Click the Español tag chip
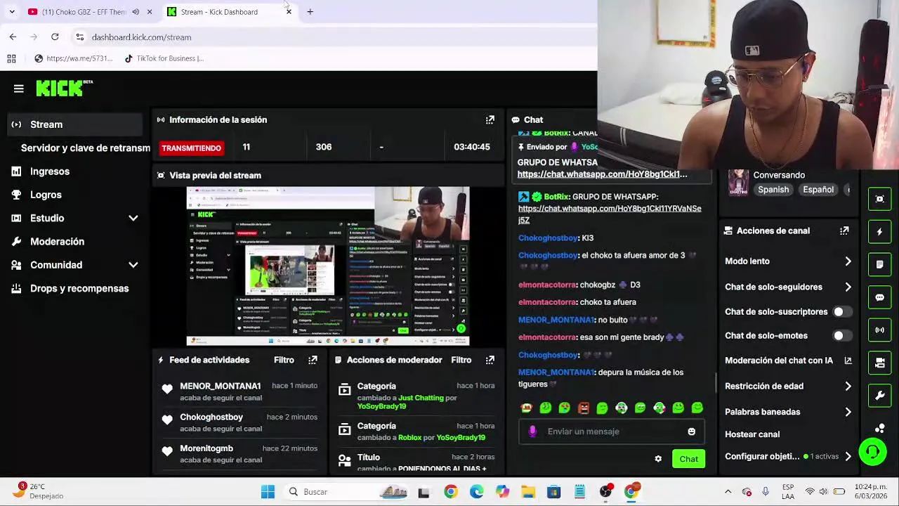Image resolution: width=899 pixels, height=506 pixels. tap(818, 190)
